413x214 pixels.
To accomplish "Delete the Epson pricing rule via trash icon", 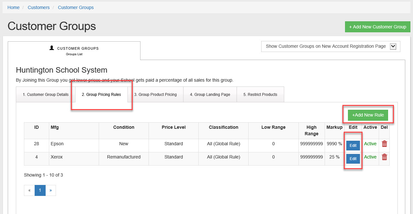I will pyautogui.click(x=384, y=144).
